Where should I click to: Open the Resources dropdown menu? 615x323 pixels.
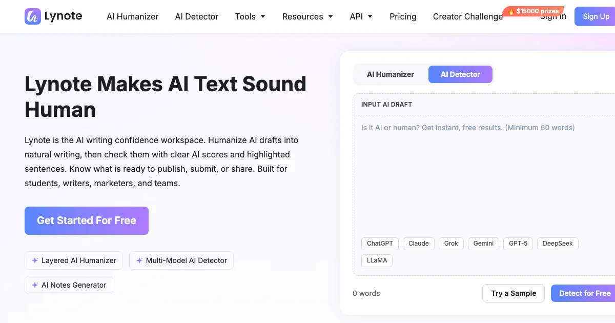(x=307, y=16)
